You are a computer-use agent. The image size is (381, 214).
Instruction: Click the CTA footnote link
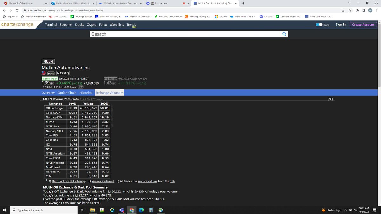tap(172, 181)
